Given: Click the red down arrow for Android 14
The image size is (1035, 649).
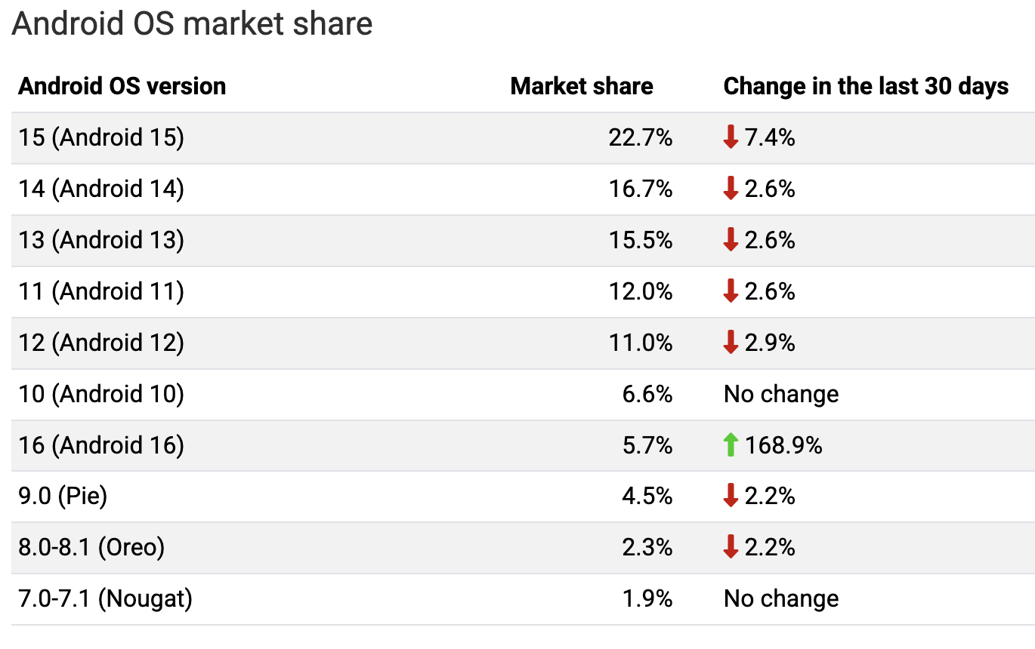Looking at the screenshot, I should click(731, 189).
